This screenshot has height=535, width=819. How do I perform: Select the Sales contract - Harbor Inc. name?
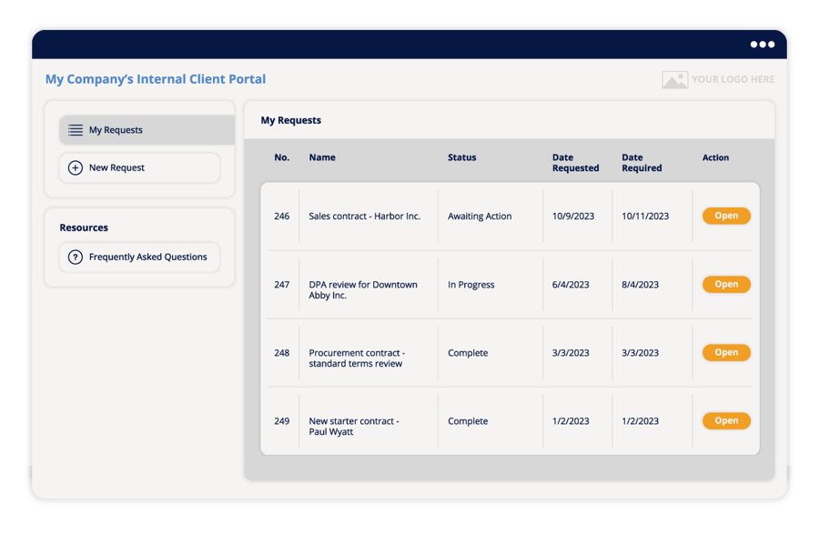pyautogui.click(x=364, y=217)
